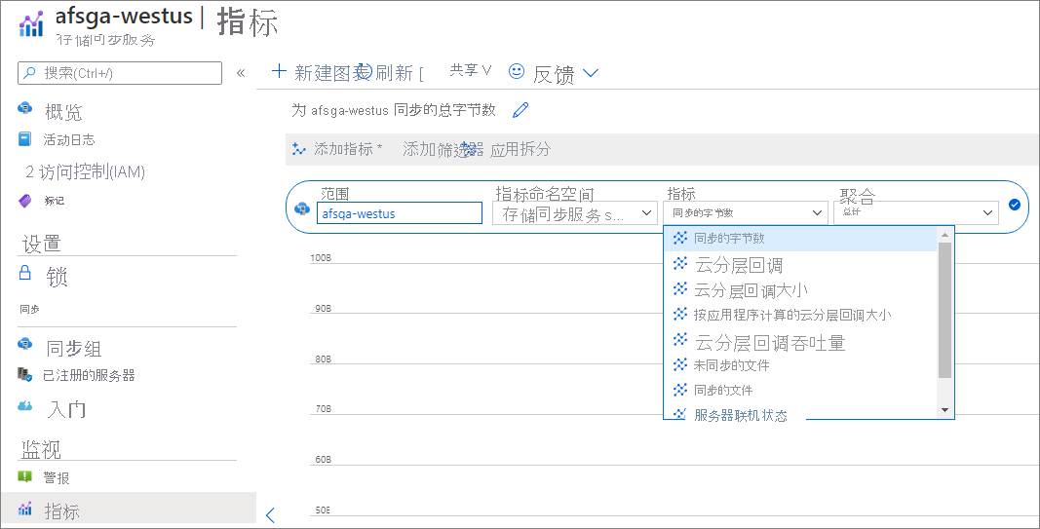This screenshot has width=1040, height=529.
Task: Click the metric list scrollbar thumb
Action: [x=945, y=310]
